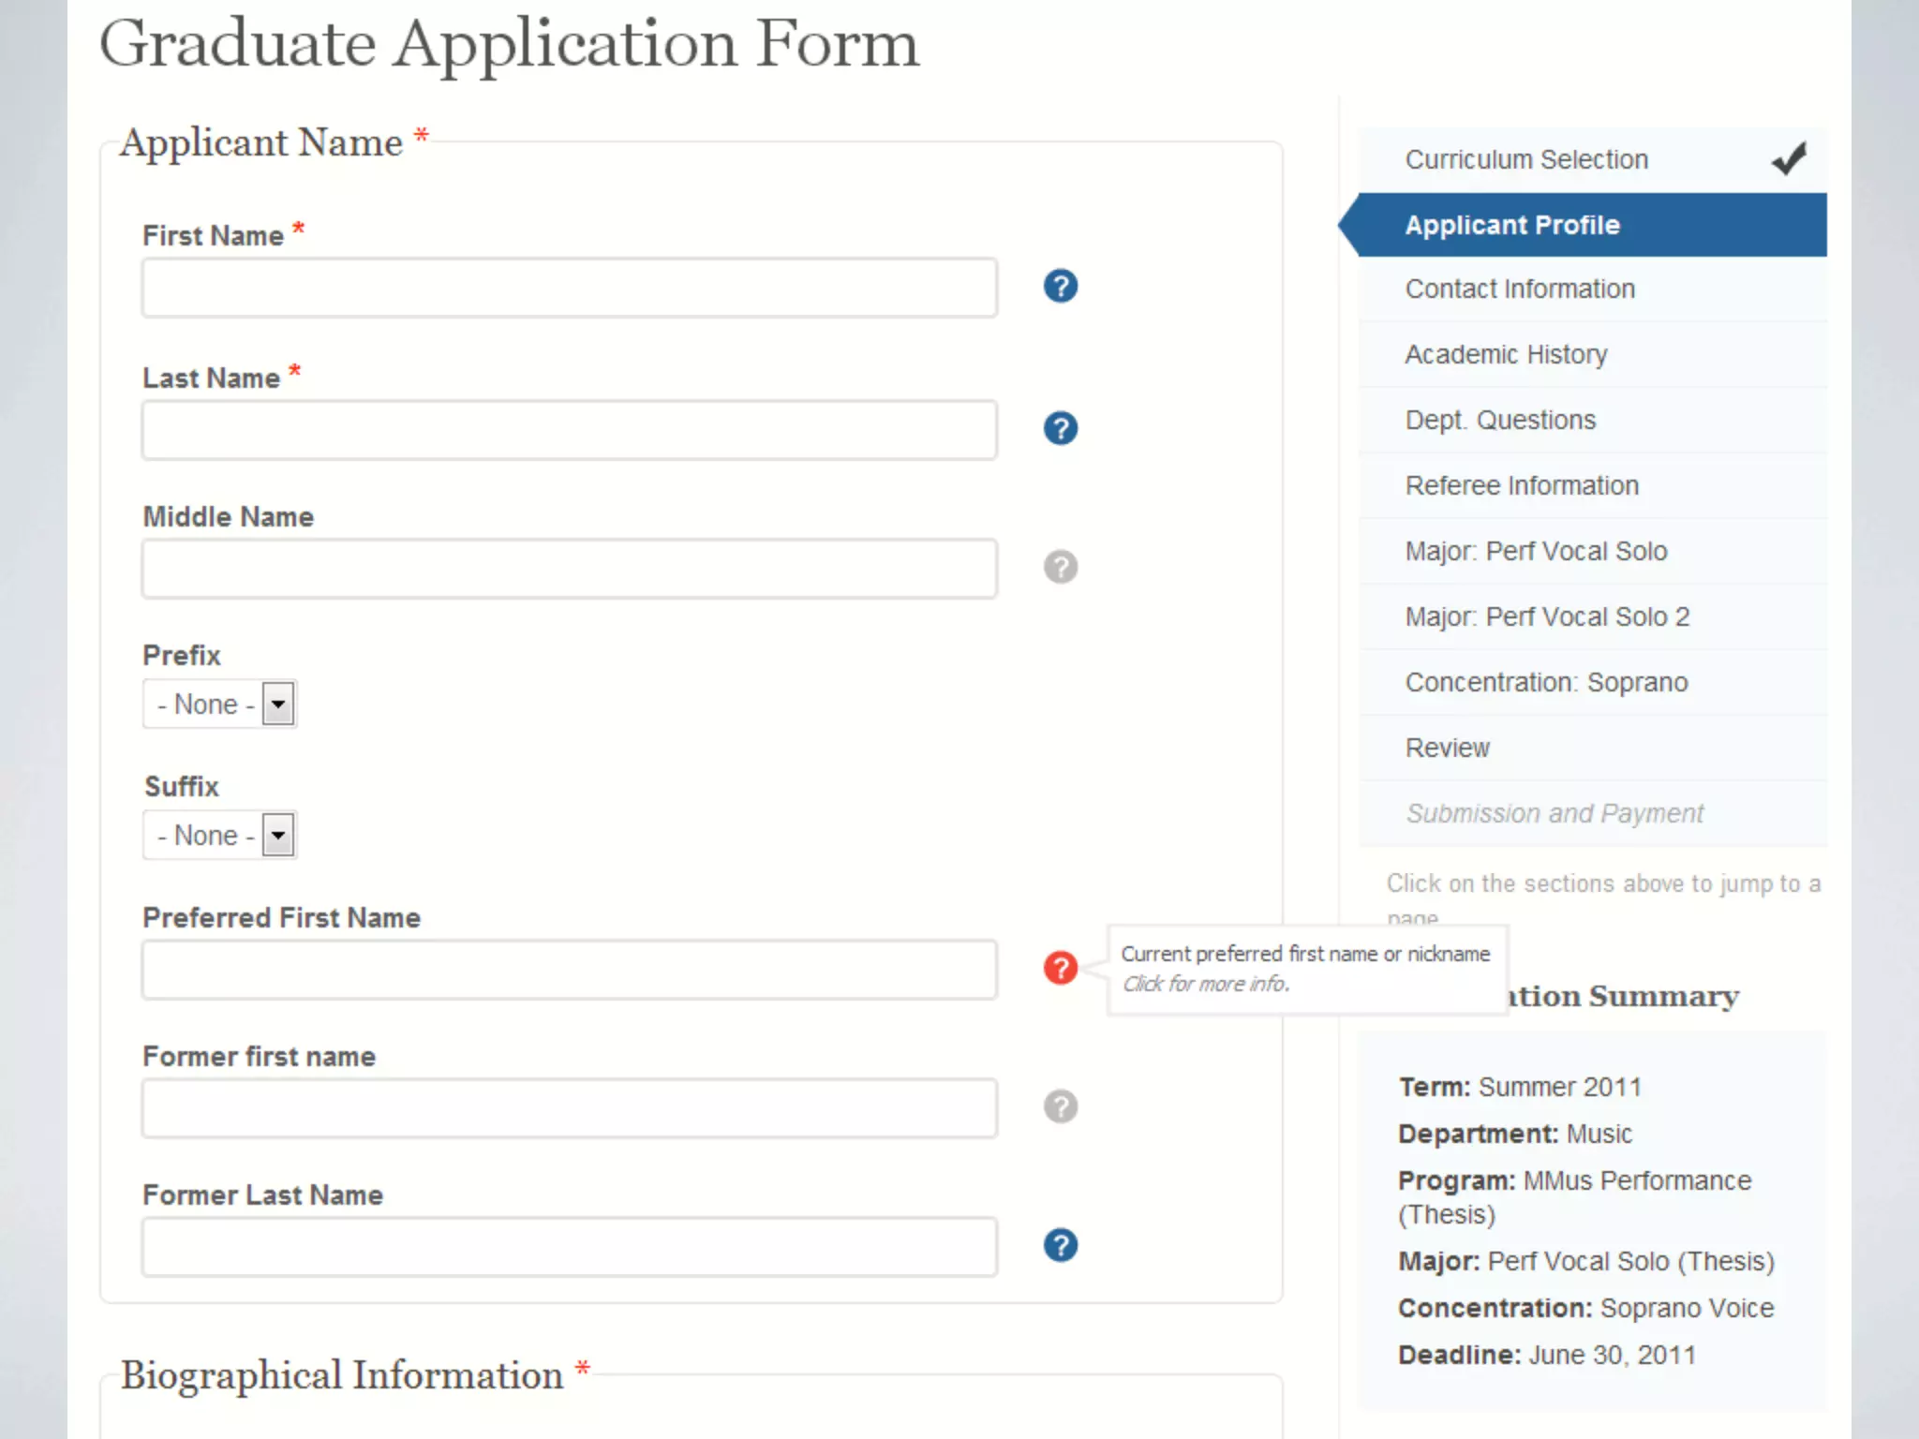
Task: Click into the First Name input field
Action: point(569,288)
